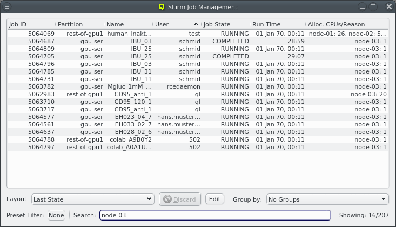Image resolution: width=396 pixels, height=227 pixels.
Task: Click the EH033_02_7 name cell
Action: [x=133, y=125]
